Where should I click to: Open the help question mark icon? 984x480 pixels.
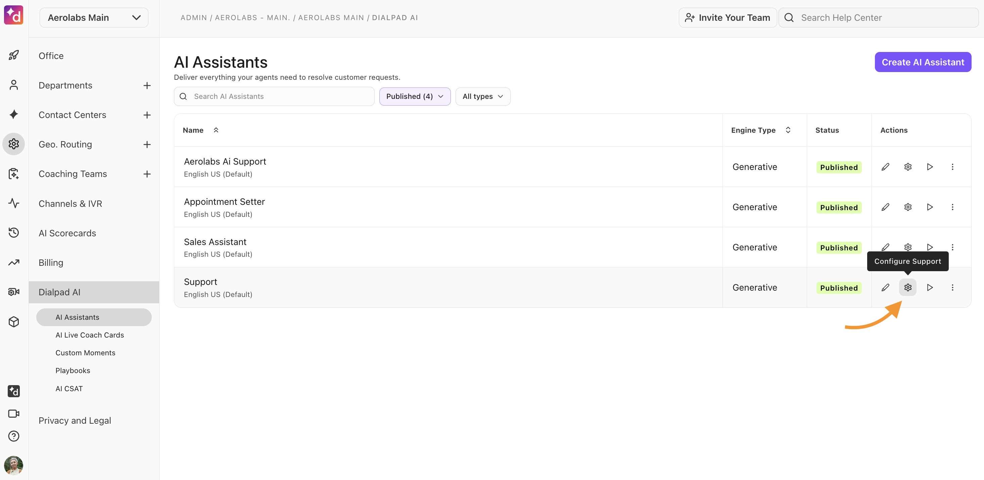[x=14, y=436]
